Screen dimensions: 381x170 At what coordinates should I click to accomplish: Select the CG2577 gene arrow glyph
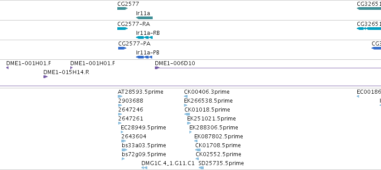(123, 8)
